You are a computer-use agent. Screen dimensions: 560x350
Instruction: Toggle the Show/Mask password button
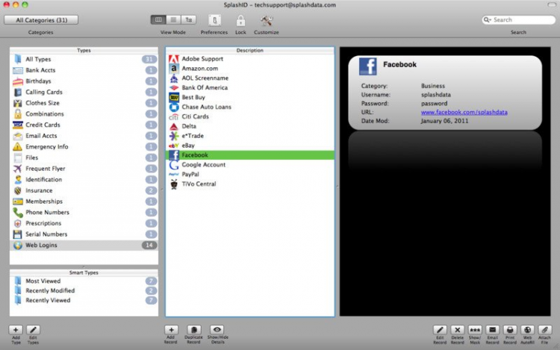point(475,330)
